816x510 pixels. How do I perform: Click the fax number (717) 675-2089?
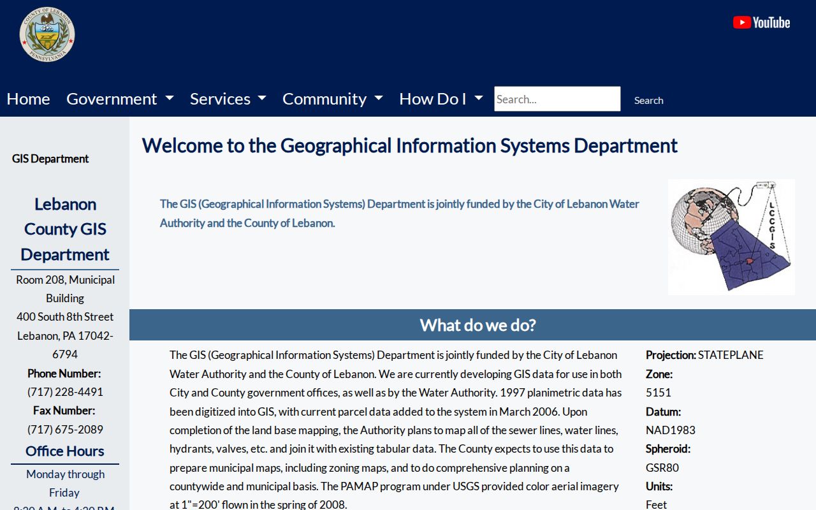[65, 430]
